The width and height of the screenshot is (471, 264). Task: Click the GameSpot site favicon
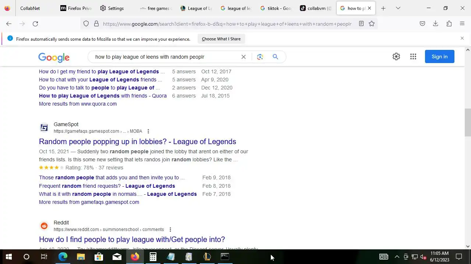coord(44,128)
